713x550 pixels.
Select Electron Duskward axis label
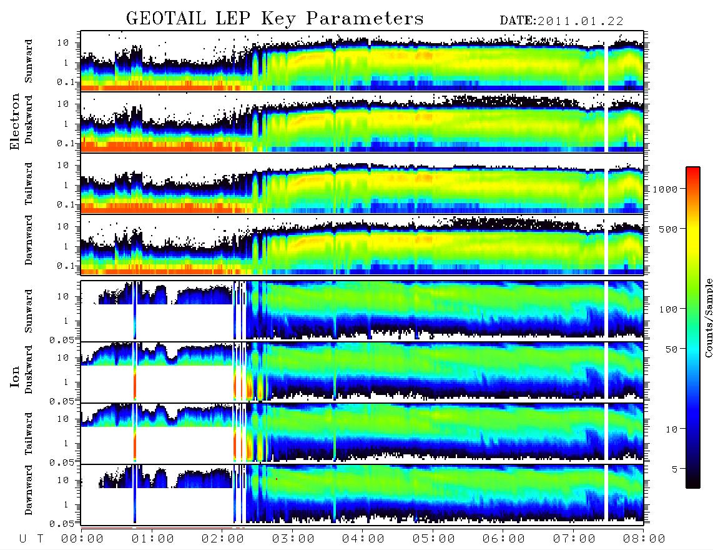(x=29, y=119)
